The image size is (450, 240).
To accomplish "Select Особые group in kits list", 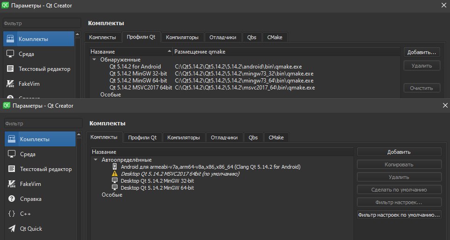I will coord(112,195).
